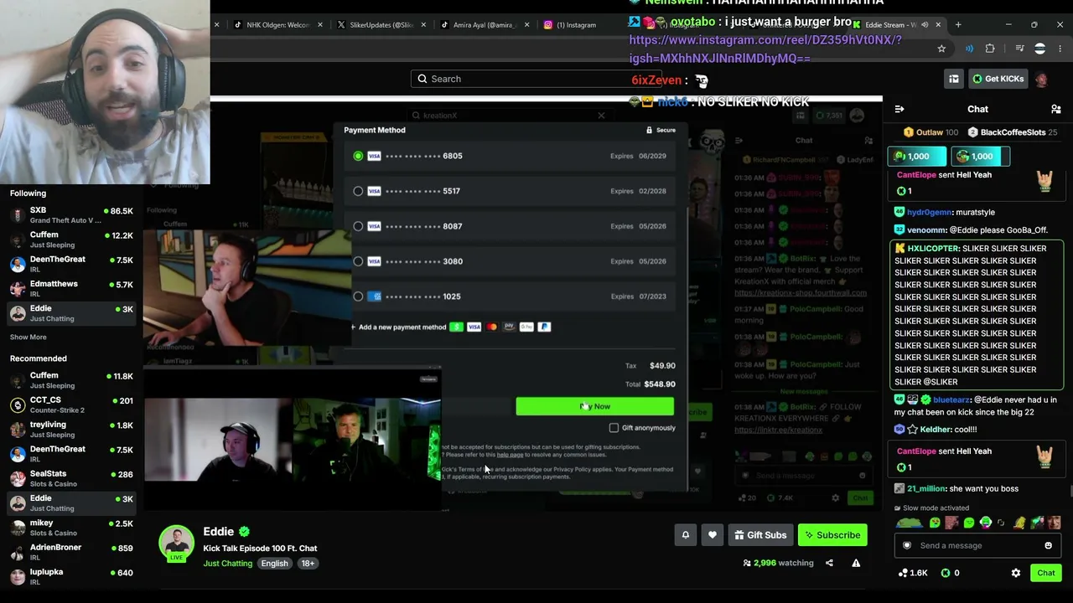
Task: Send message with the green Chat button
Action: [1046, 573]
